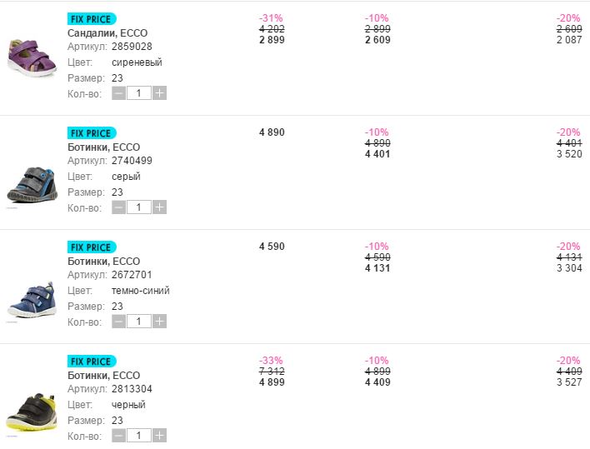Open the purple sandal product image

point(31,57)
